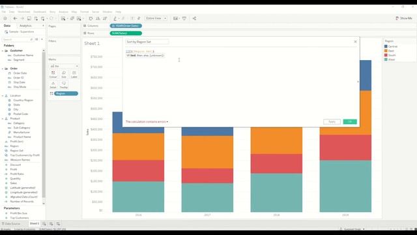Collapse the Location hierarchy

tap(3, 96)
